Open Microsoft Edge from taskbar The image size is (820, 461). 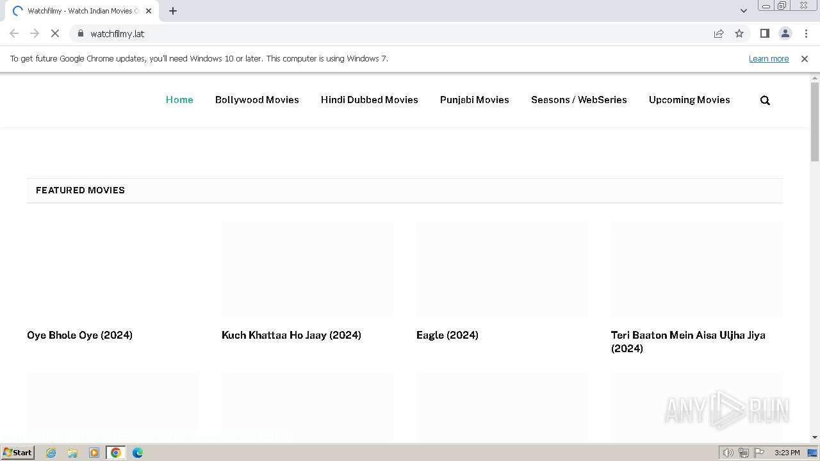point(138,453)
